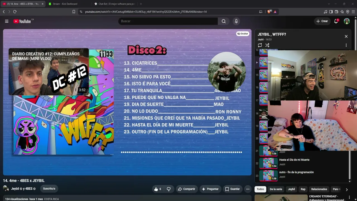Click the Preguntar button
Image resolution: width=357 pixels, height=201 pixels.
[x=210, y=189]
